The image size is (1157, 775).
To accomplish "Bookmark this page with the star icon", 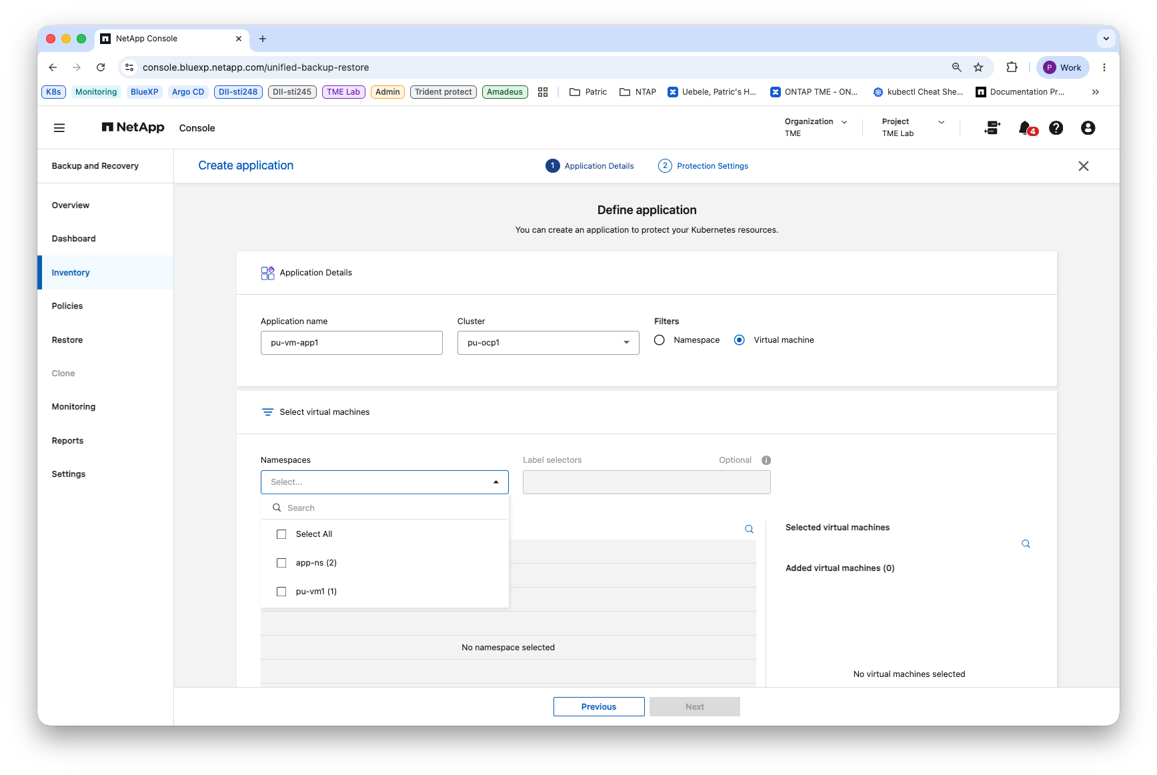I will pyautogui.click(x=978, y=67).
